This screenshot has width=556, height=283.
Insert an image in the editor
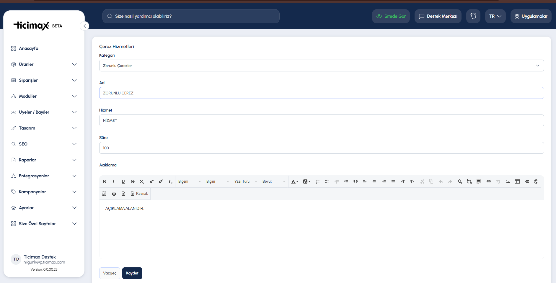coord(508,181)
